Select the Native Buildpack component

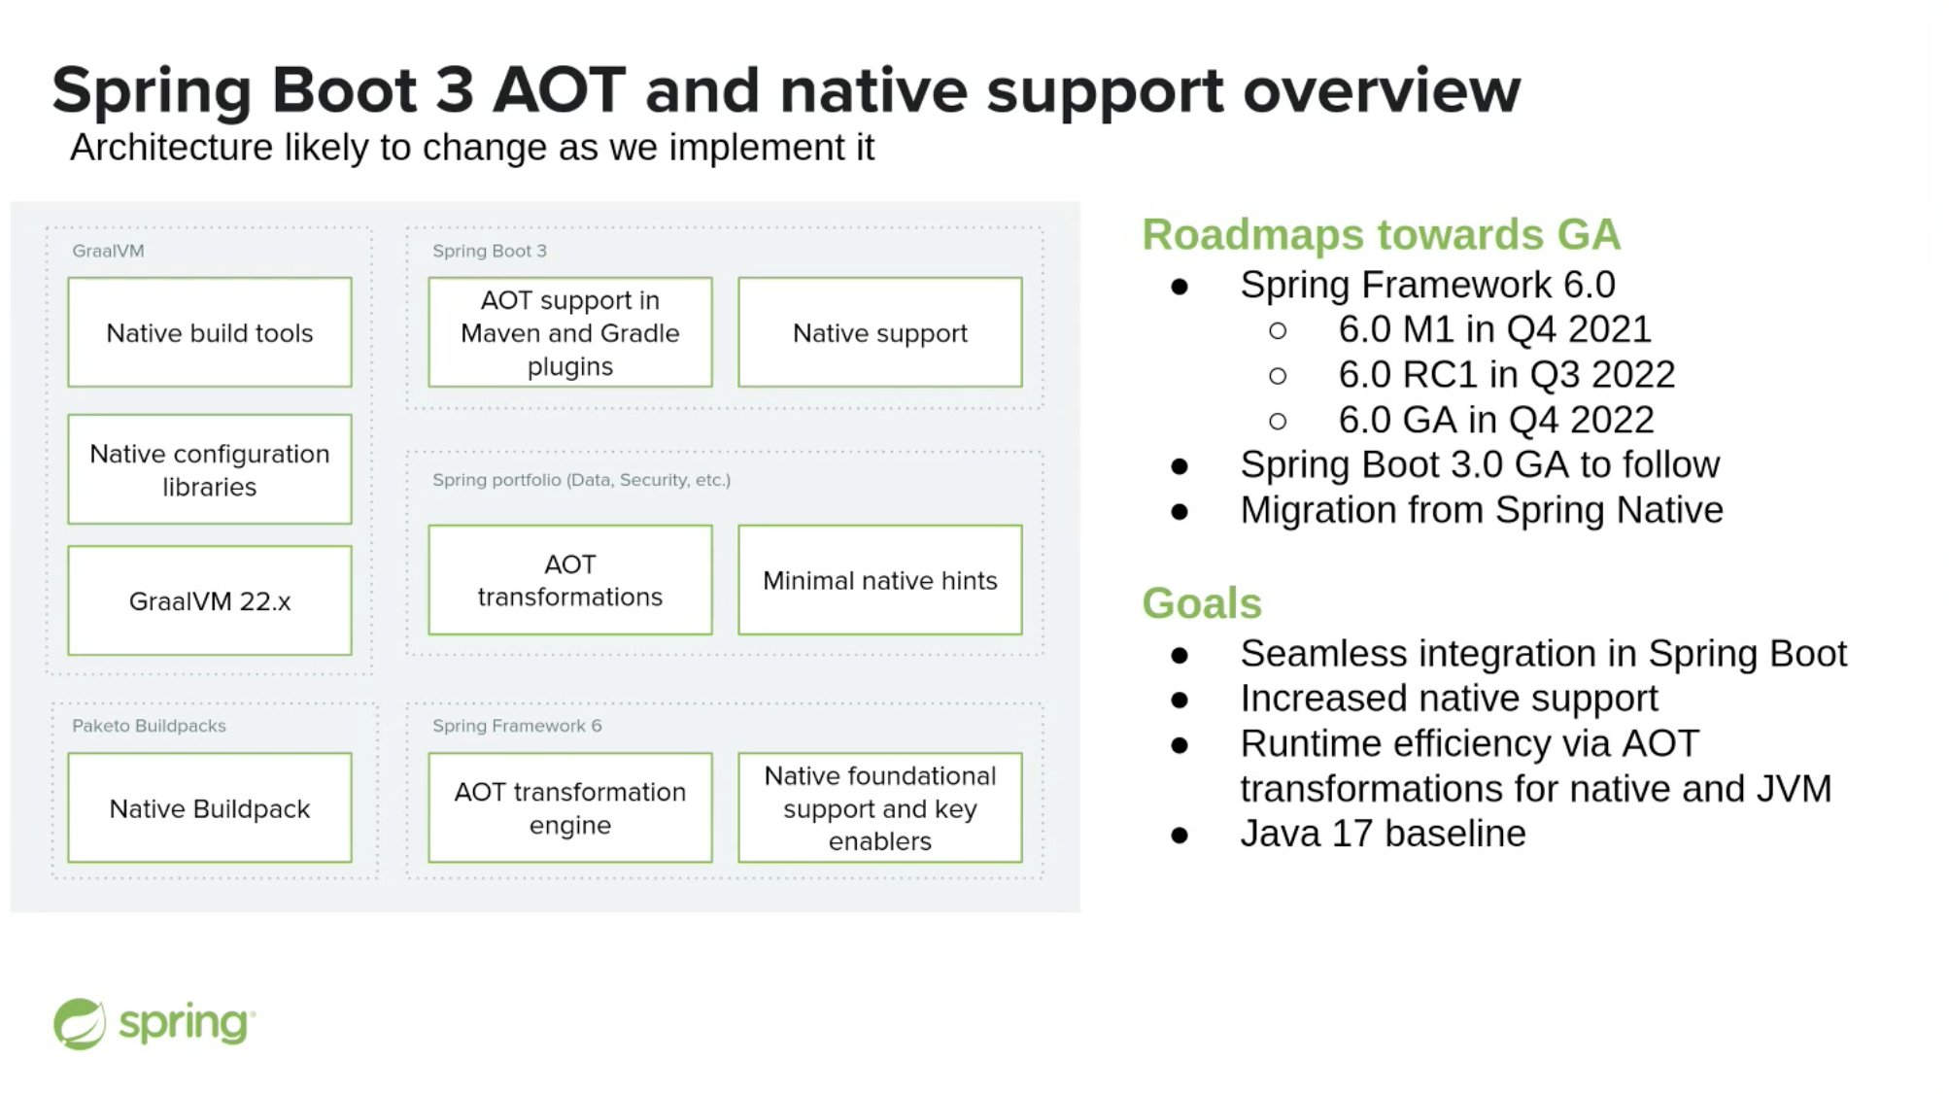point(209,807)
